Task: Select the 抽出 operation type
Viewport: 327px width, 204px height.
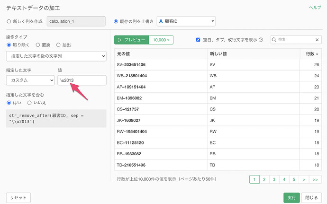Action: tap(58, 45)
